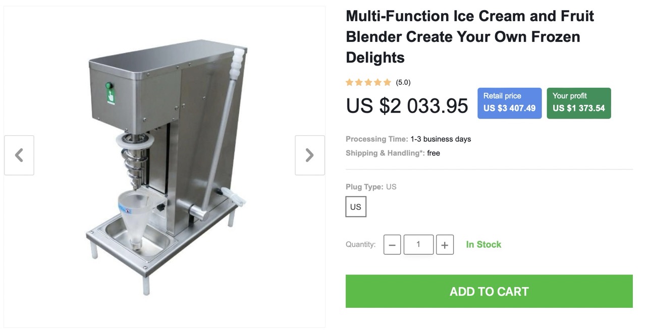The height and width of the screenshot is (330, 646).
Task: Click the third rating star
Action: (x=368, y=82)
